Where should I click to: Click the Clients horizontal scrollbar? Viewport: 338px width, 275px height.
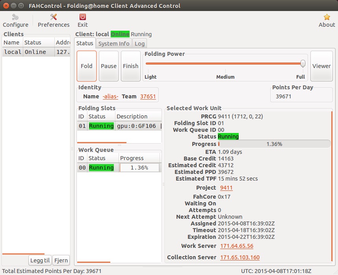23,254
